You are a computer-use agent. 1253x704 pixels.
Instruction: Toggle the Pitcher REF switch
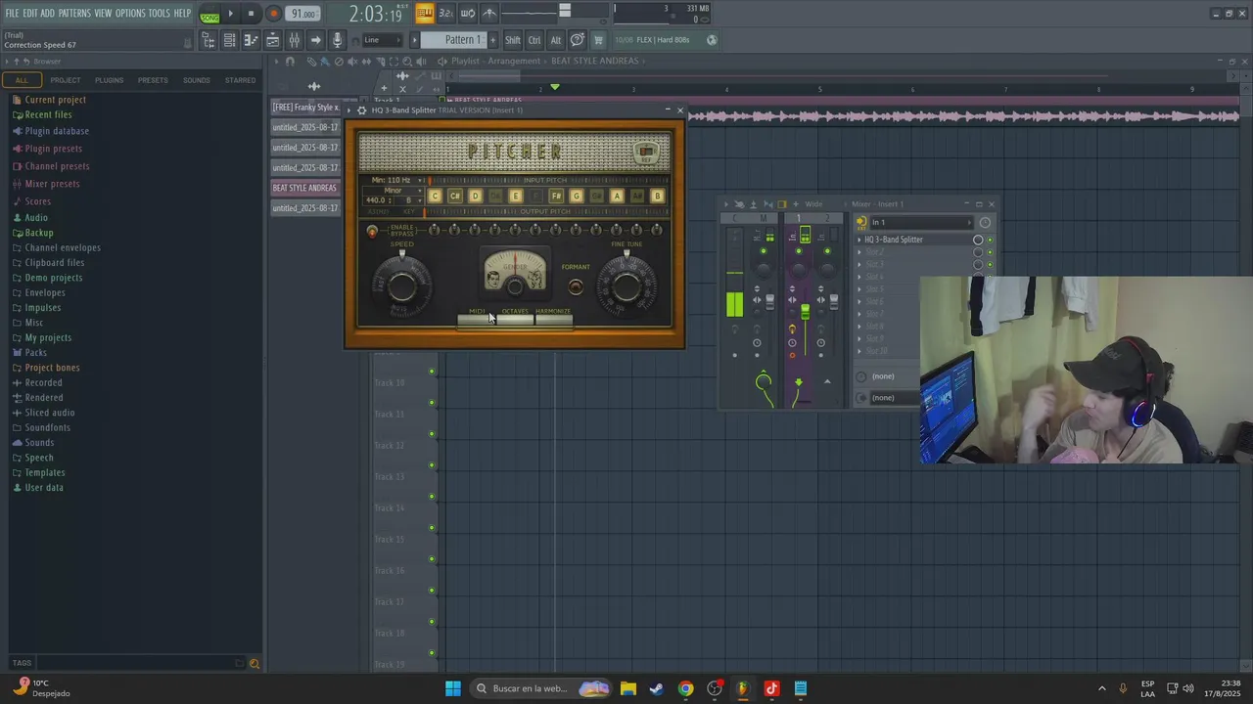(646, 153)
